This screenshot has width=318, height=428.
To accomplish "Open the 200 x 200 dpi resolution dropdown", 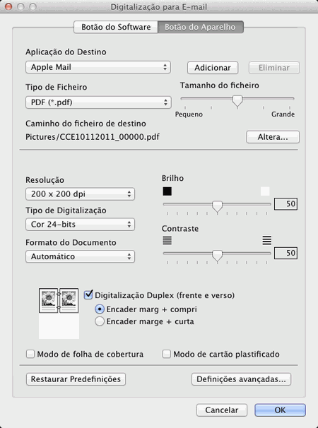I will [80, 194].
